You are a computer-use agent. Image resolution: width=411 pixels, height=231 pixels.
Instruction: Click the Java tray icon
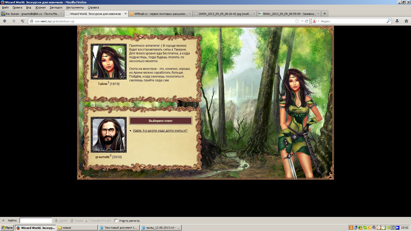click(x=351, y=228)
